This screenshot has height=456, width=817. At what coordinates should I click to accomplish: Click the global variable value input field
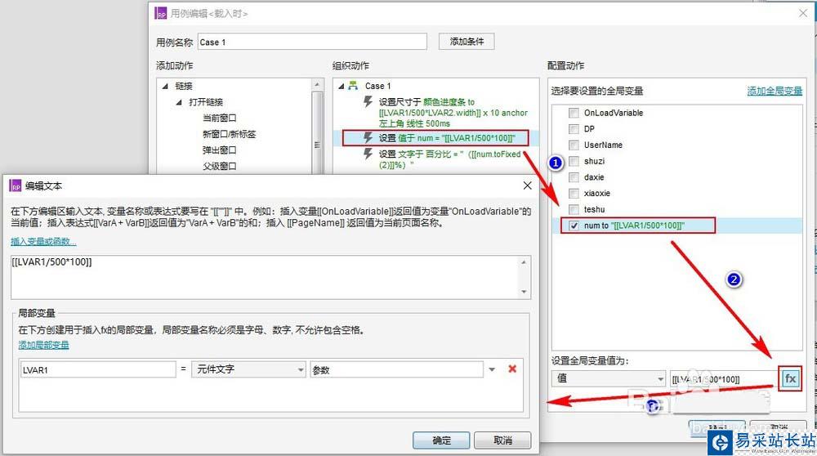(x=723, y=379)
